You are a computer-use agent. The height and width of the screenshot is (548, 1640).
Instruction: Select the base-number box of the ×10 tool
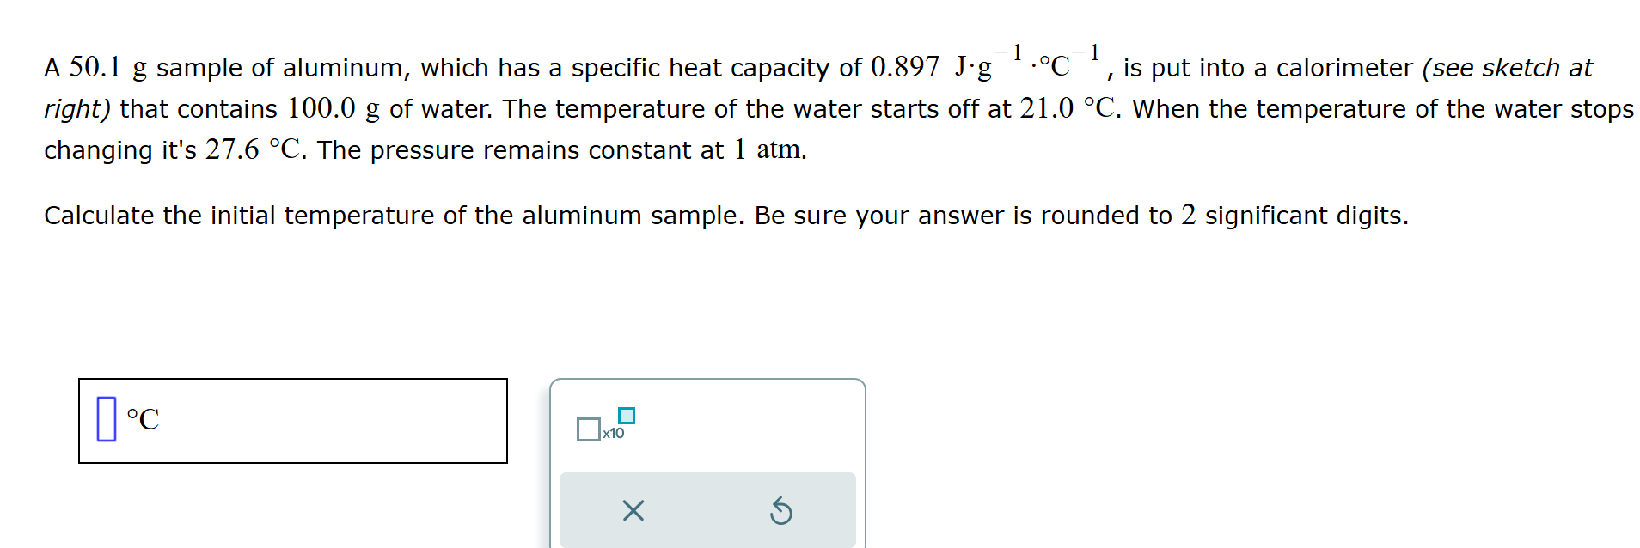pos(590,429)
